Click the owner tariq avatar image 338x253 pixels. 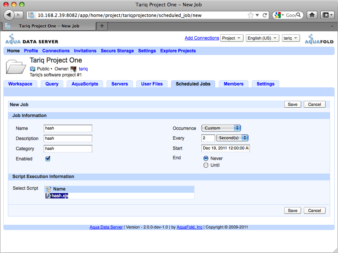73,69
